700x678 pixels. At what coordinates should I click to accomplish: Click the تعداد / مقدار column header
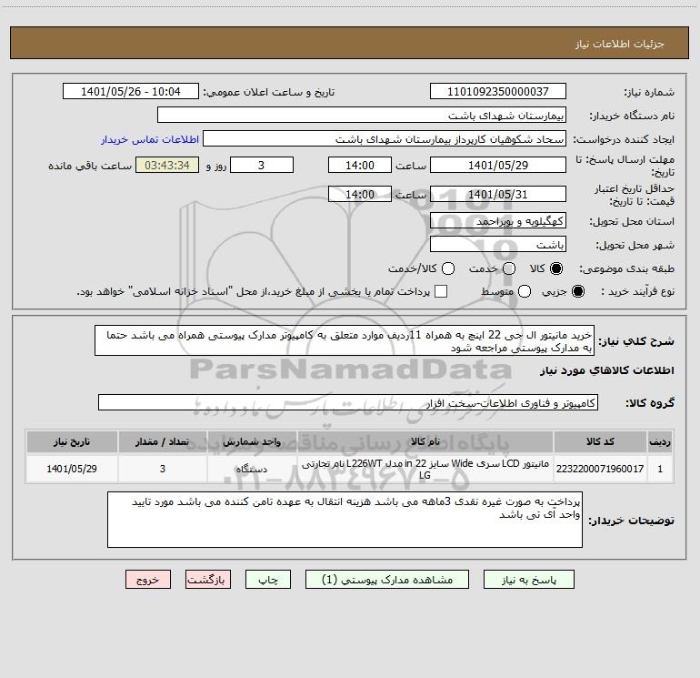pos(163,442)
